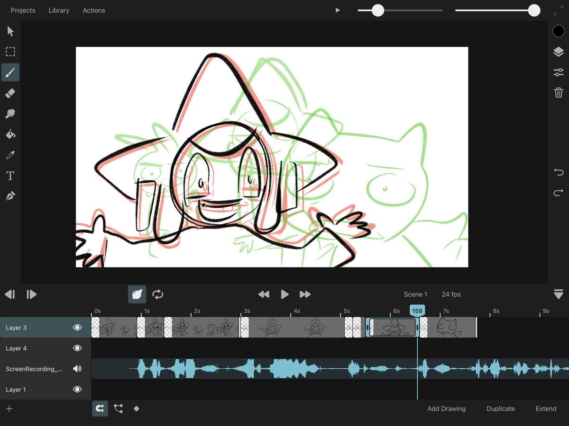The image size is (569, 426).
Task: Open the Library menu
Action: [x=59, y=10]
